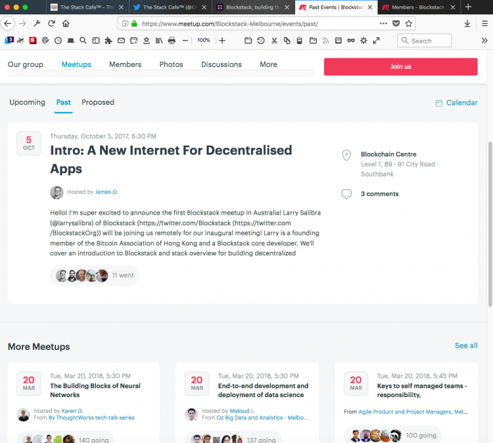This screenshot has height=443, width=493.
Task: Reload the current page
Action: point(51,24)
